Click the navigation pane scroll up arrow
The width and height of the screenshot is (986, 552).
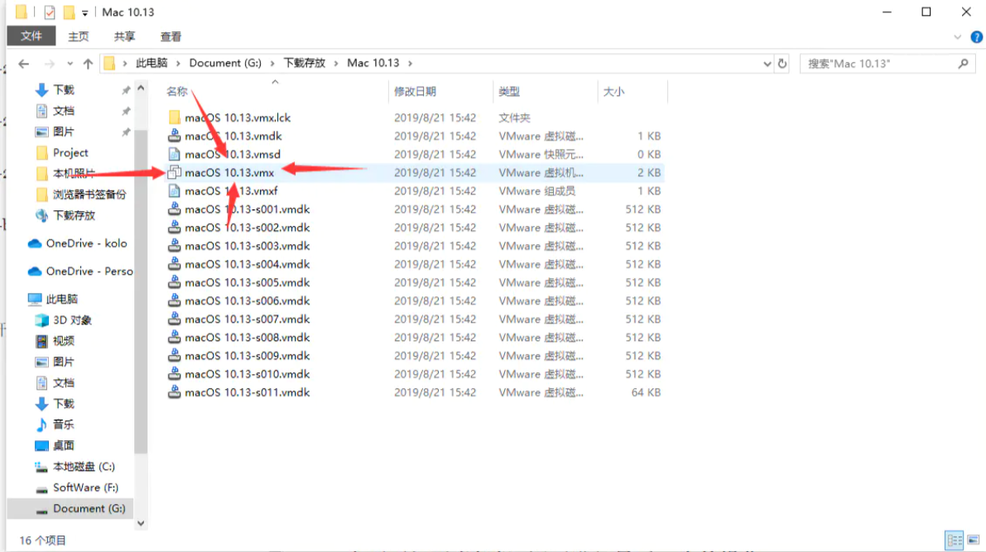(x=141, y=88)
